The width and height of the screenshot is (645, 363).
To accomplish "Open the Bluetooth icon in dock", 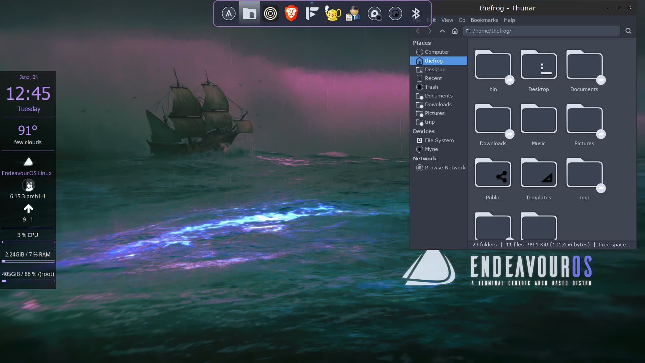I will (416, 13).
